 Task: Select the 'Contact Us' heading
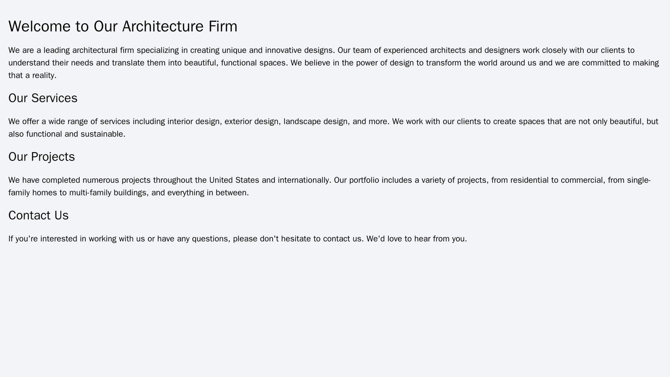pos(38,216)
